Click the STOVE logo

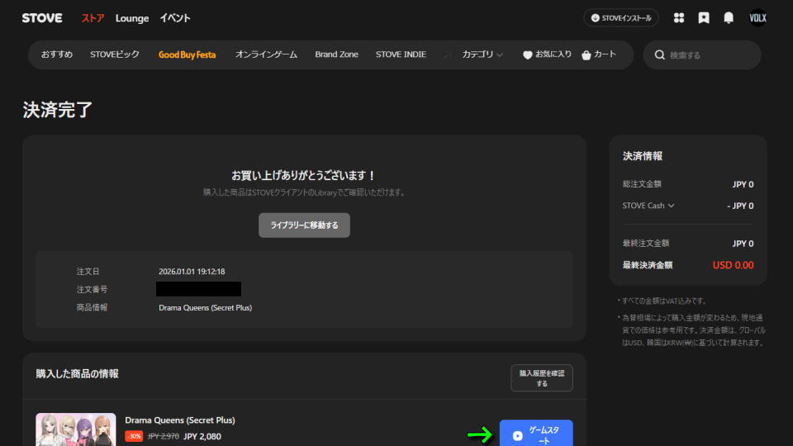[x=42, y=17]
